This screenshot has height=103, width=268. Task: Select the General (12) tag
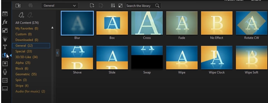point(31,46)
